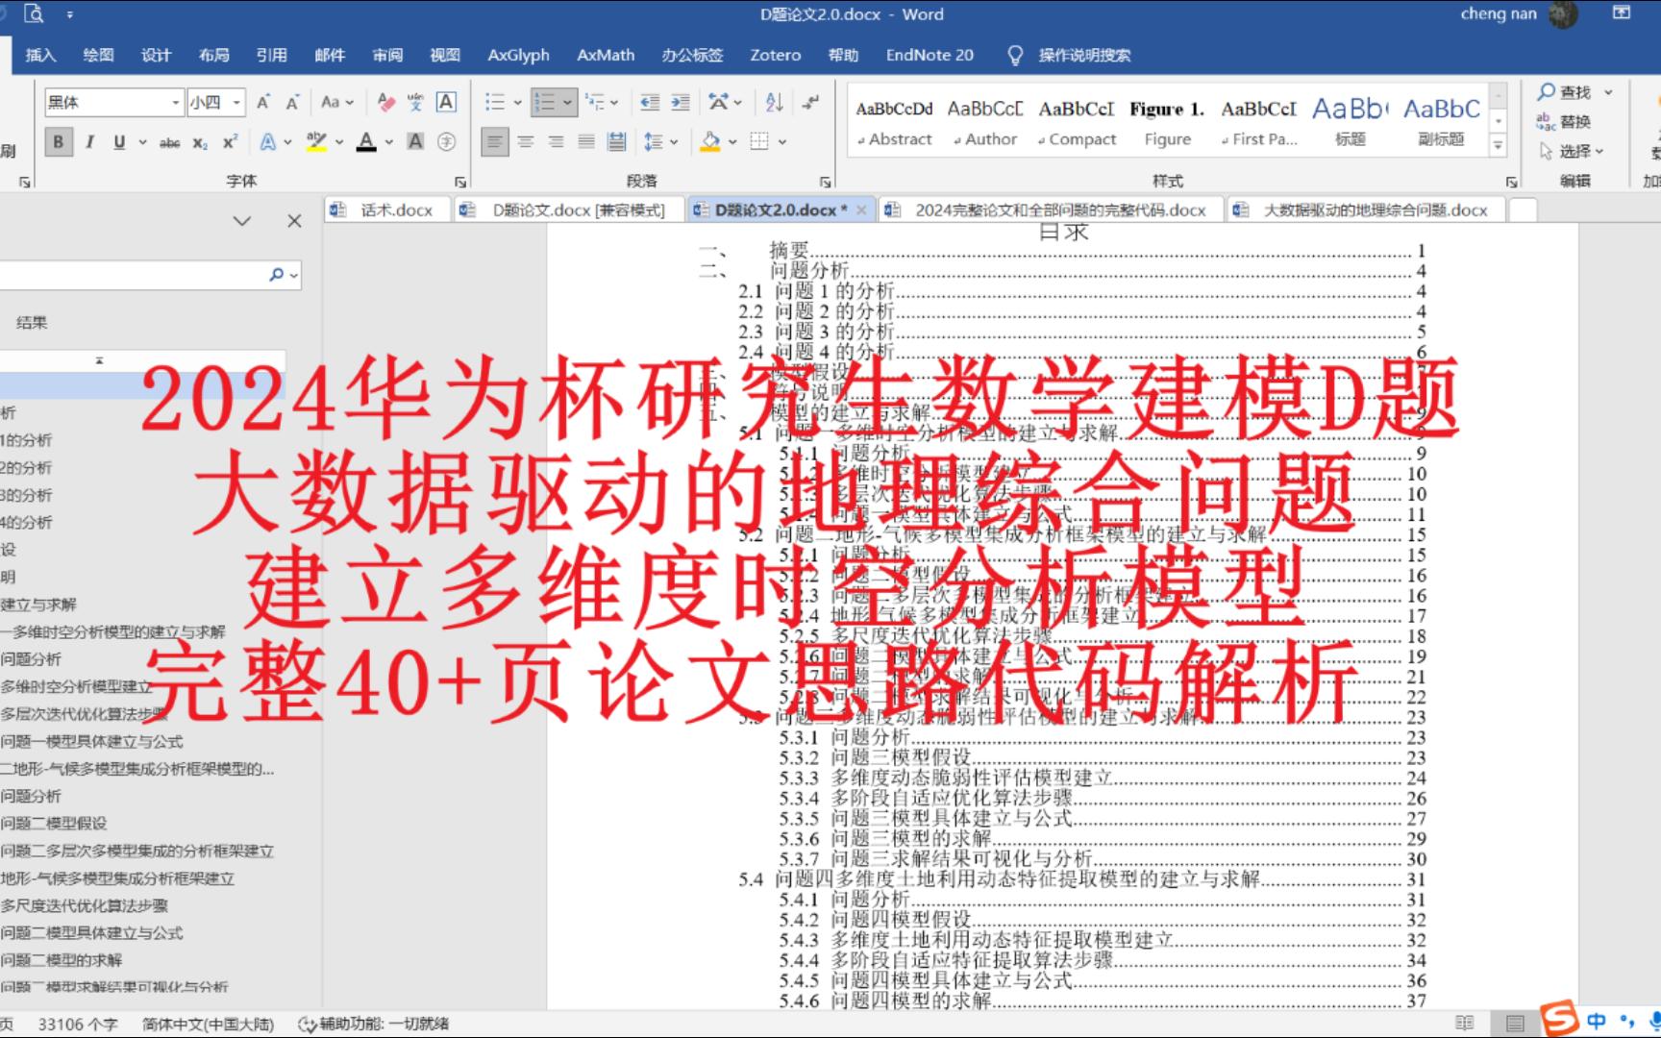Open the font name dropdown (黑体)

tap(175, 102)
